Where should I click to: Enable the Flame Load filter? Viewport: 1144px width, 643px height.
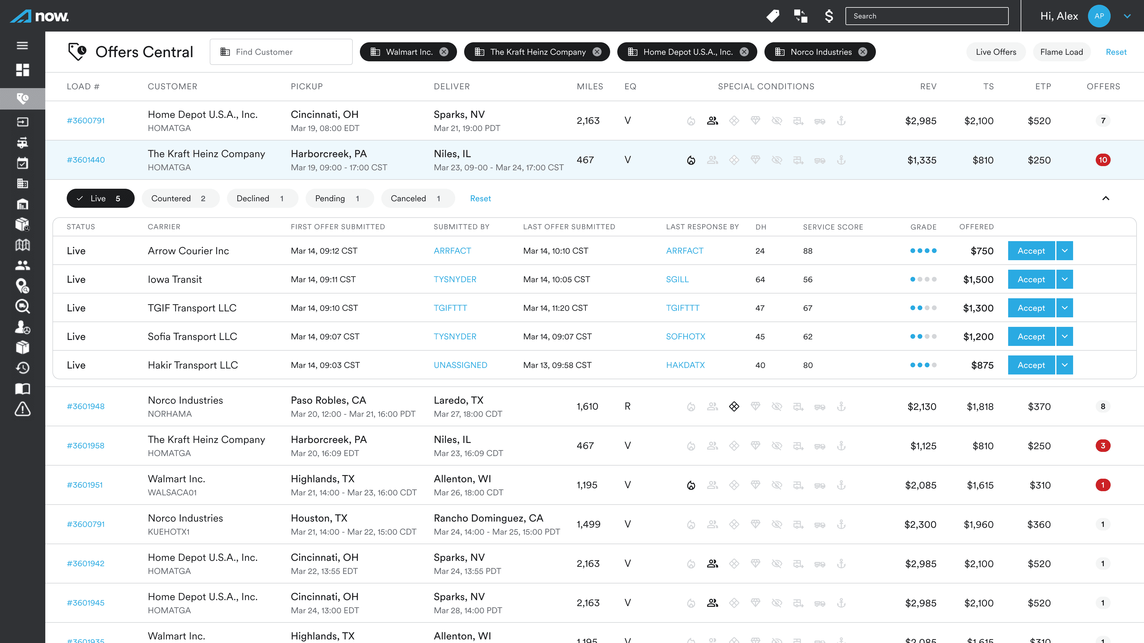click(1061, 52)
